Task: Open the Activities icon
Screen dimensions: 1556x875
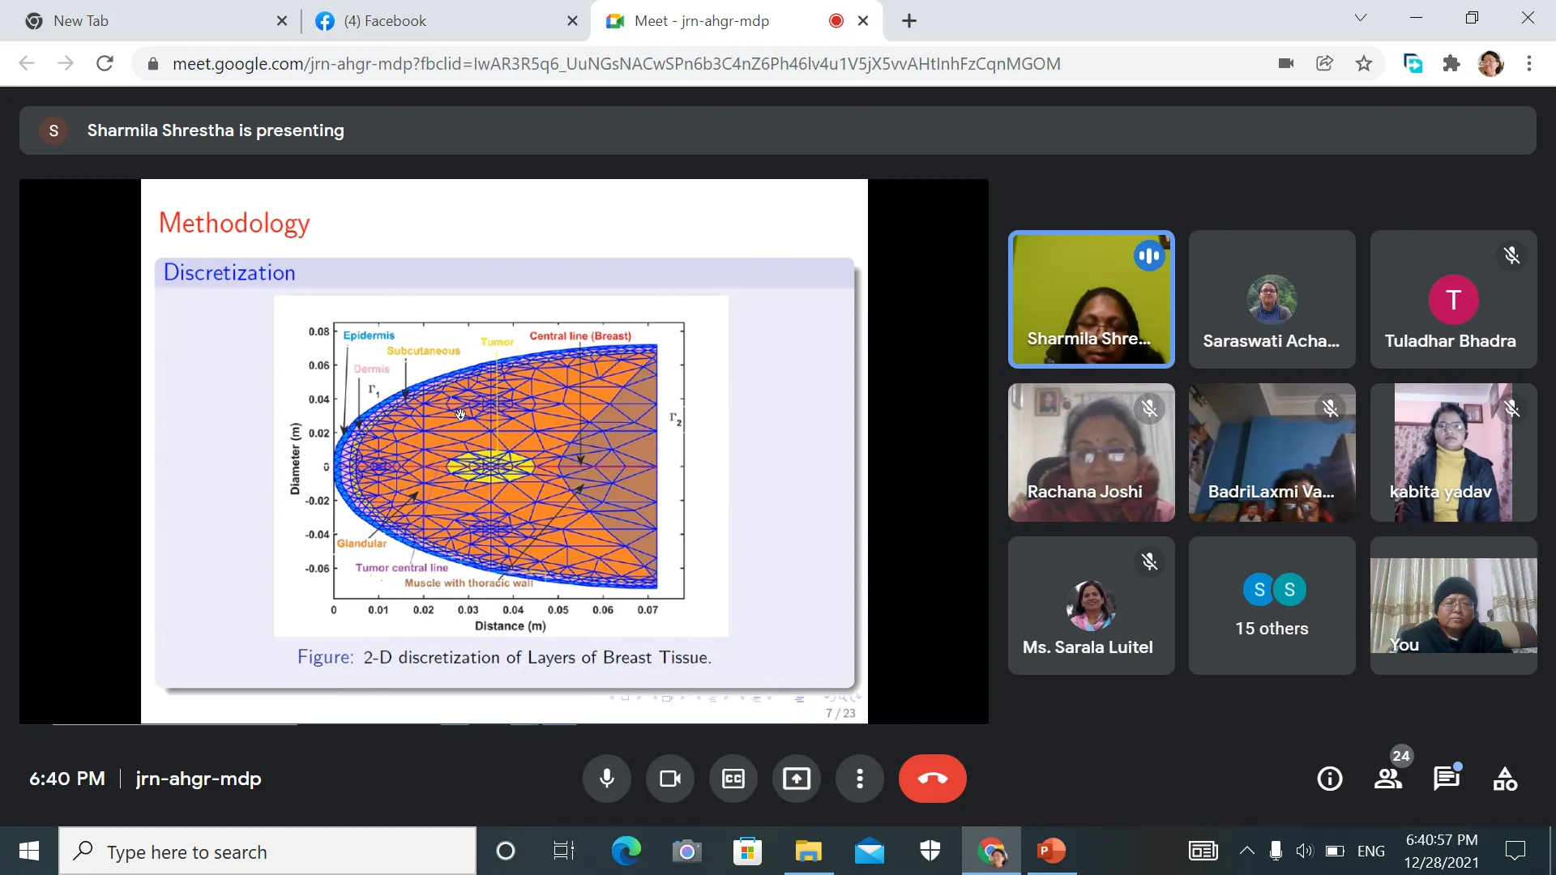Action: [x=1505, y=779]
